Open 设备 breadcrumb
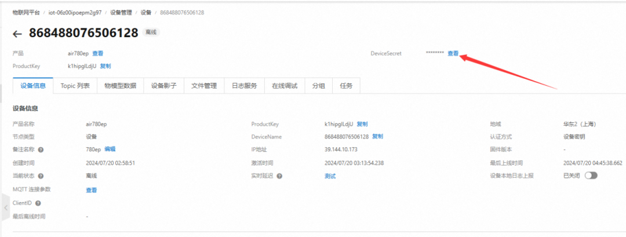Screen dimensions: 626x237 (x=145, y=12)
